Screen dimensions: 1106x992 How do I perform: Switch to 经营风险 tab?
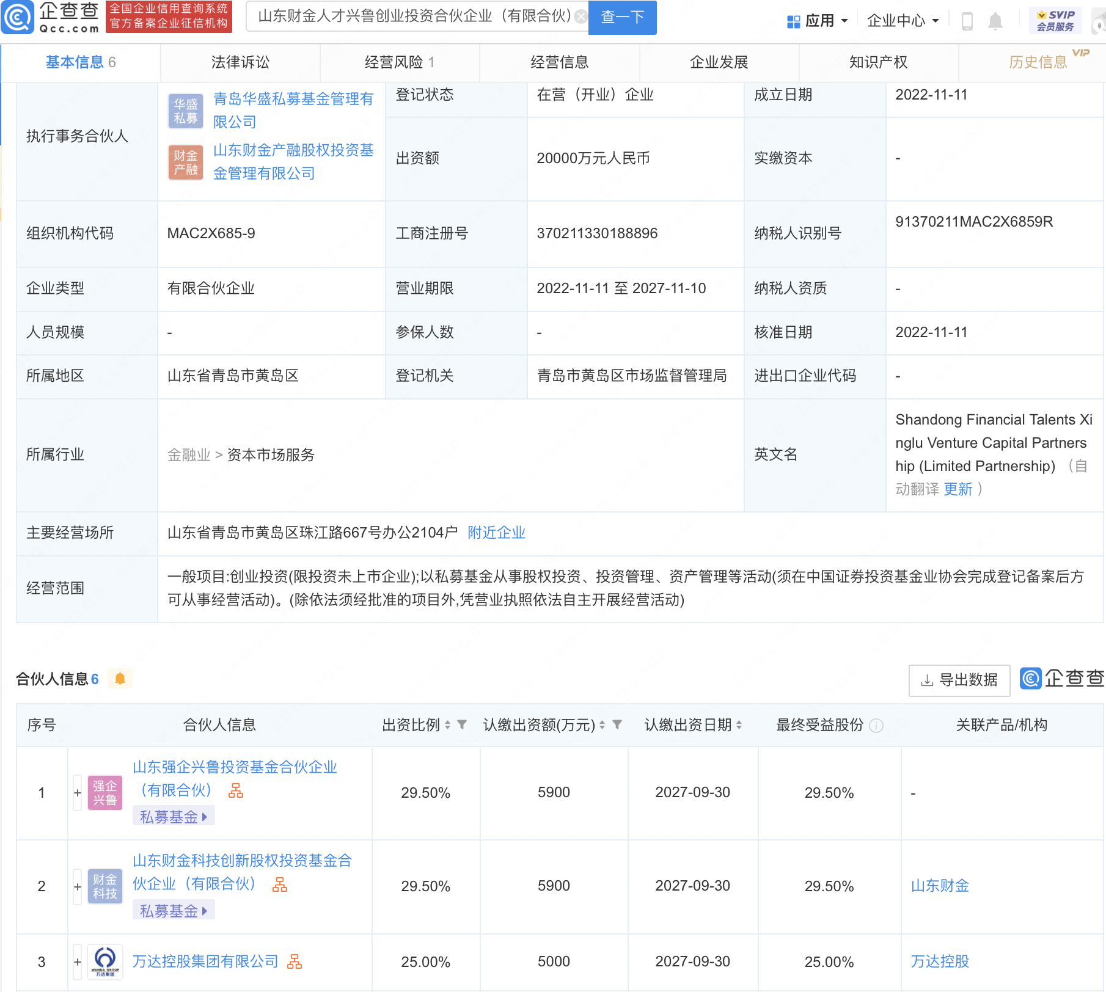click(400, 62)
